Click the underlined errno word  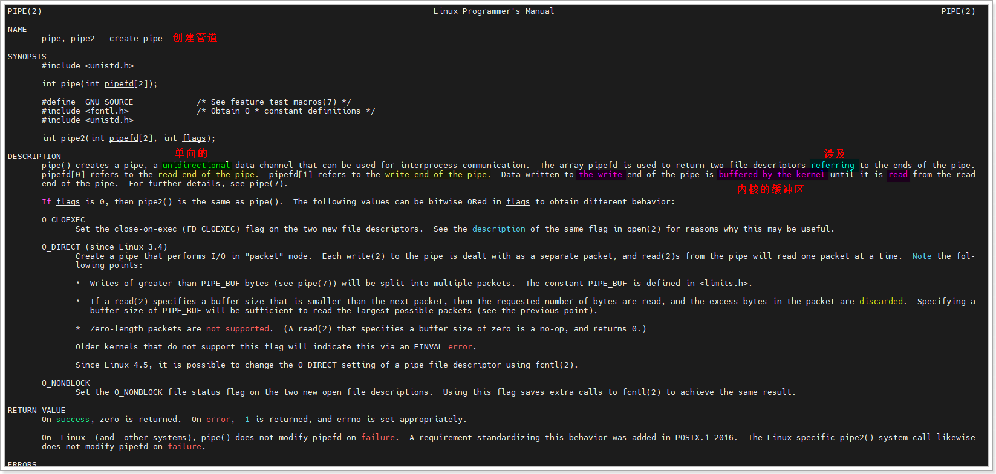(348, 420)
